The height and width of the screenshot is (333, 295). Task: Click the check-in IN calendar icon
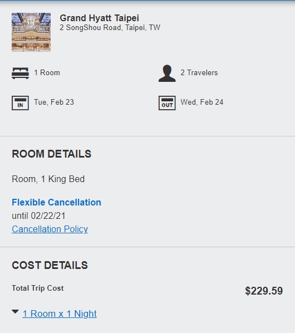(x=20, y=103)
